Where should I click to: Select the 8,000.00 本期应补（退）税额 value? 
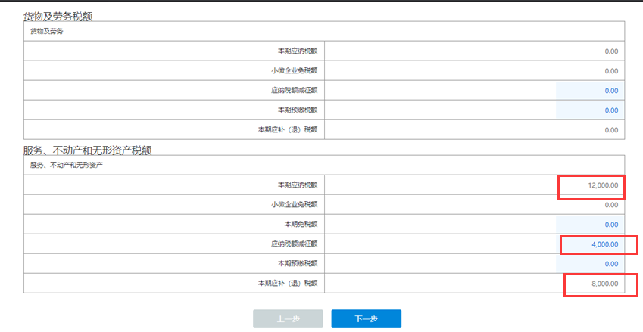tap(605, 284)
